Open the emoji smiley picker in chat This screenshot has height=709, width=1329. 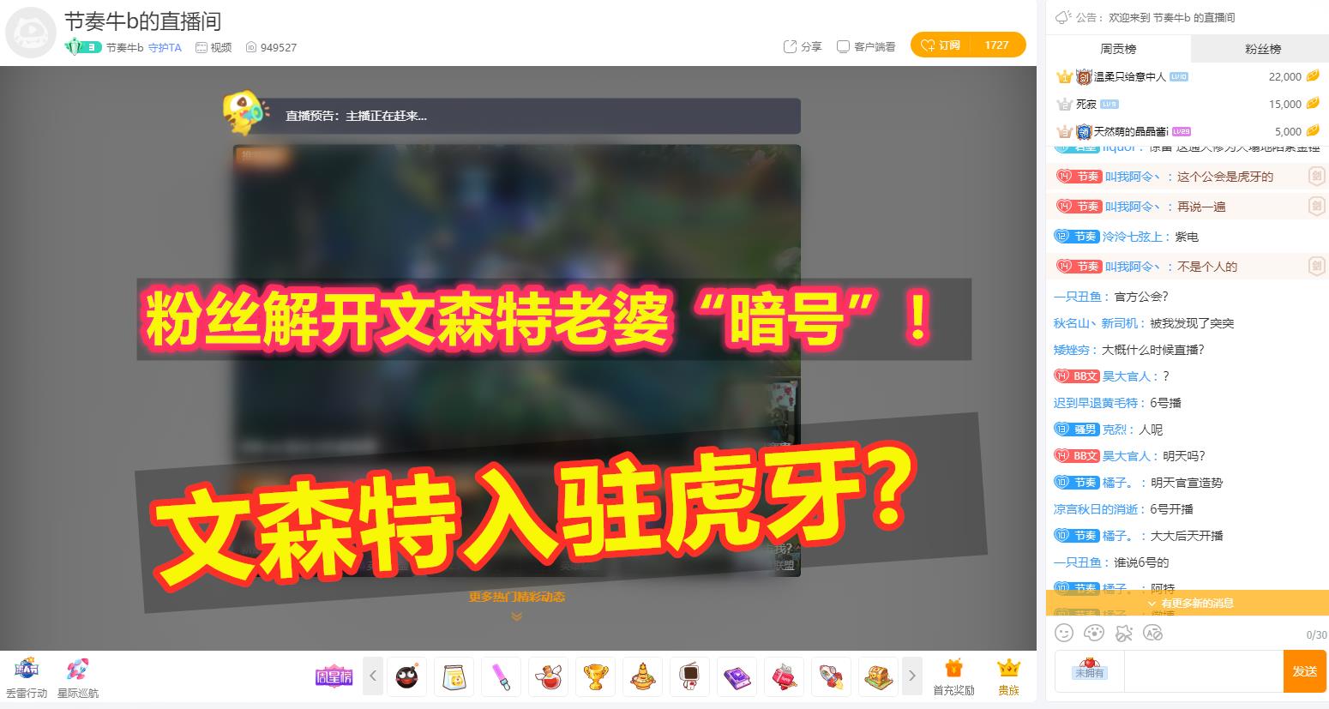(x=1064, y=633)
